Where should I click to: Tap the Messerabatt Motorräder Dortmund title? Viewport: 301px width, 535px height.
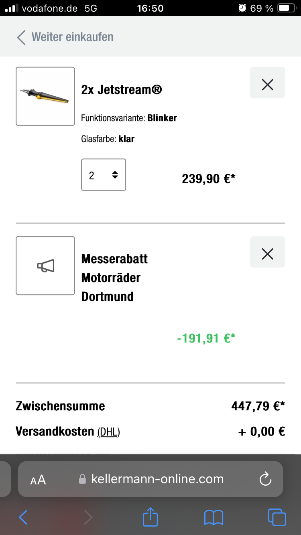coord(114,278)
